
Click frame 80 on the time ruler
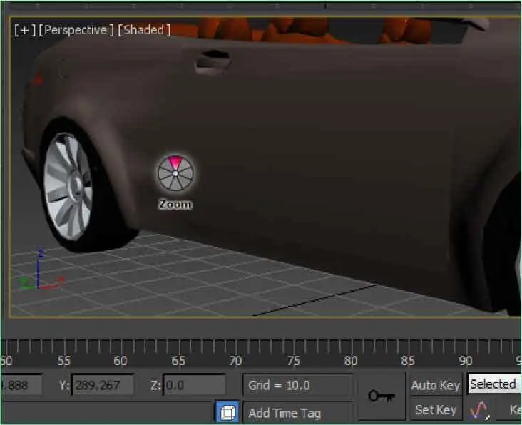click(x=350, y=349)
